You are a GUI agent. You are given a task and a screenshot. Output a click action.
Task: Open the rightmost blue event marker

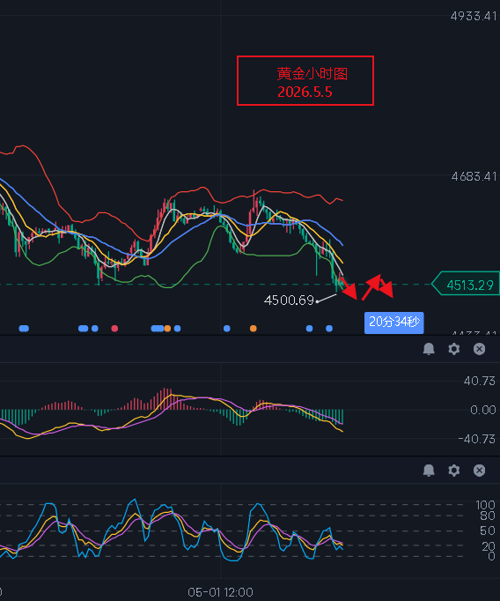tap(329, 329)
